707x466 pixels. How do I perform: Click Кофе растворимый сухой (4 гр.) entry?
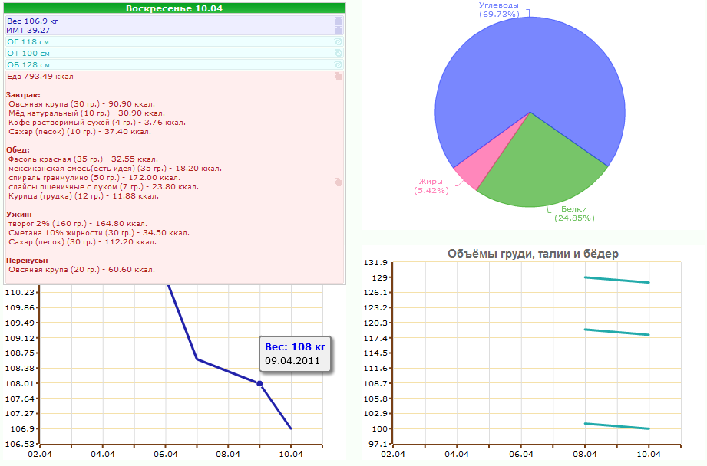pyautogui.click(x=97, y=123)
